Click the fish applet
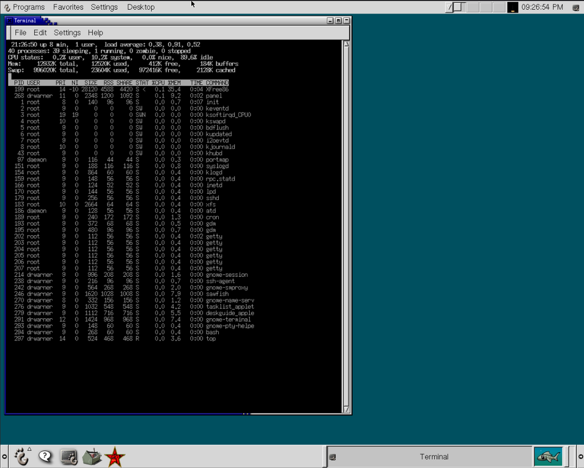The width and height of the screenshot is (584, 468). tap(548, 456)
